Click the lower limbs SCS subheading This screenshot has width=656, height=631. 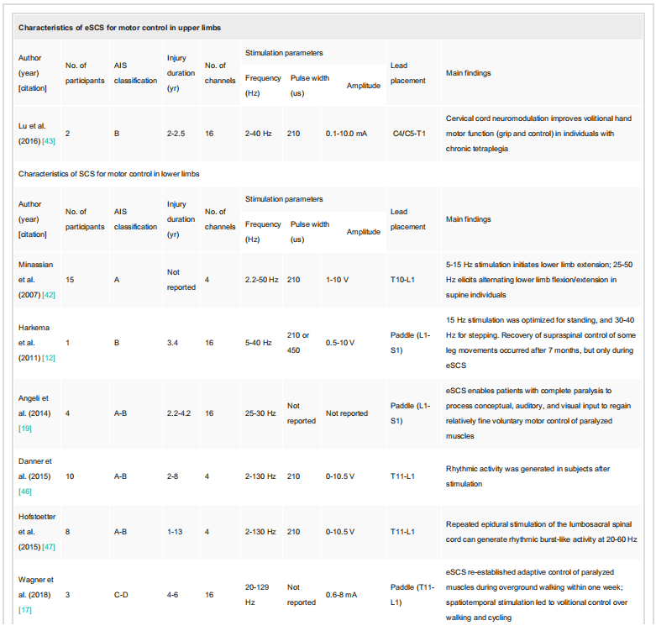point(108,173)
